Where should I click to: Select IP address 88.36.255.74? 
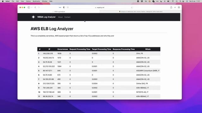48,96
